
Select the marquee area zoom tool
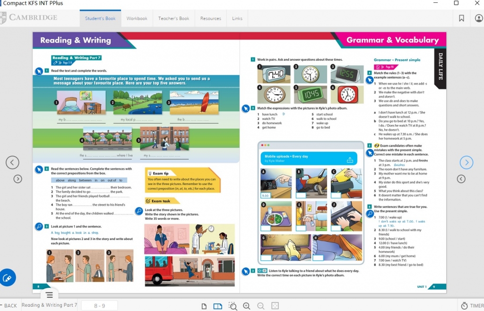(x=233, y=306)
